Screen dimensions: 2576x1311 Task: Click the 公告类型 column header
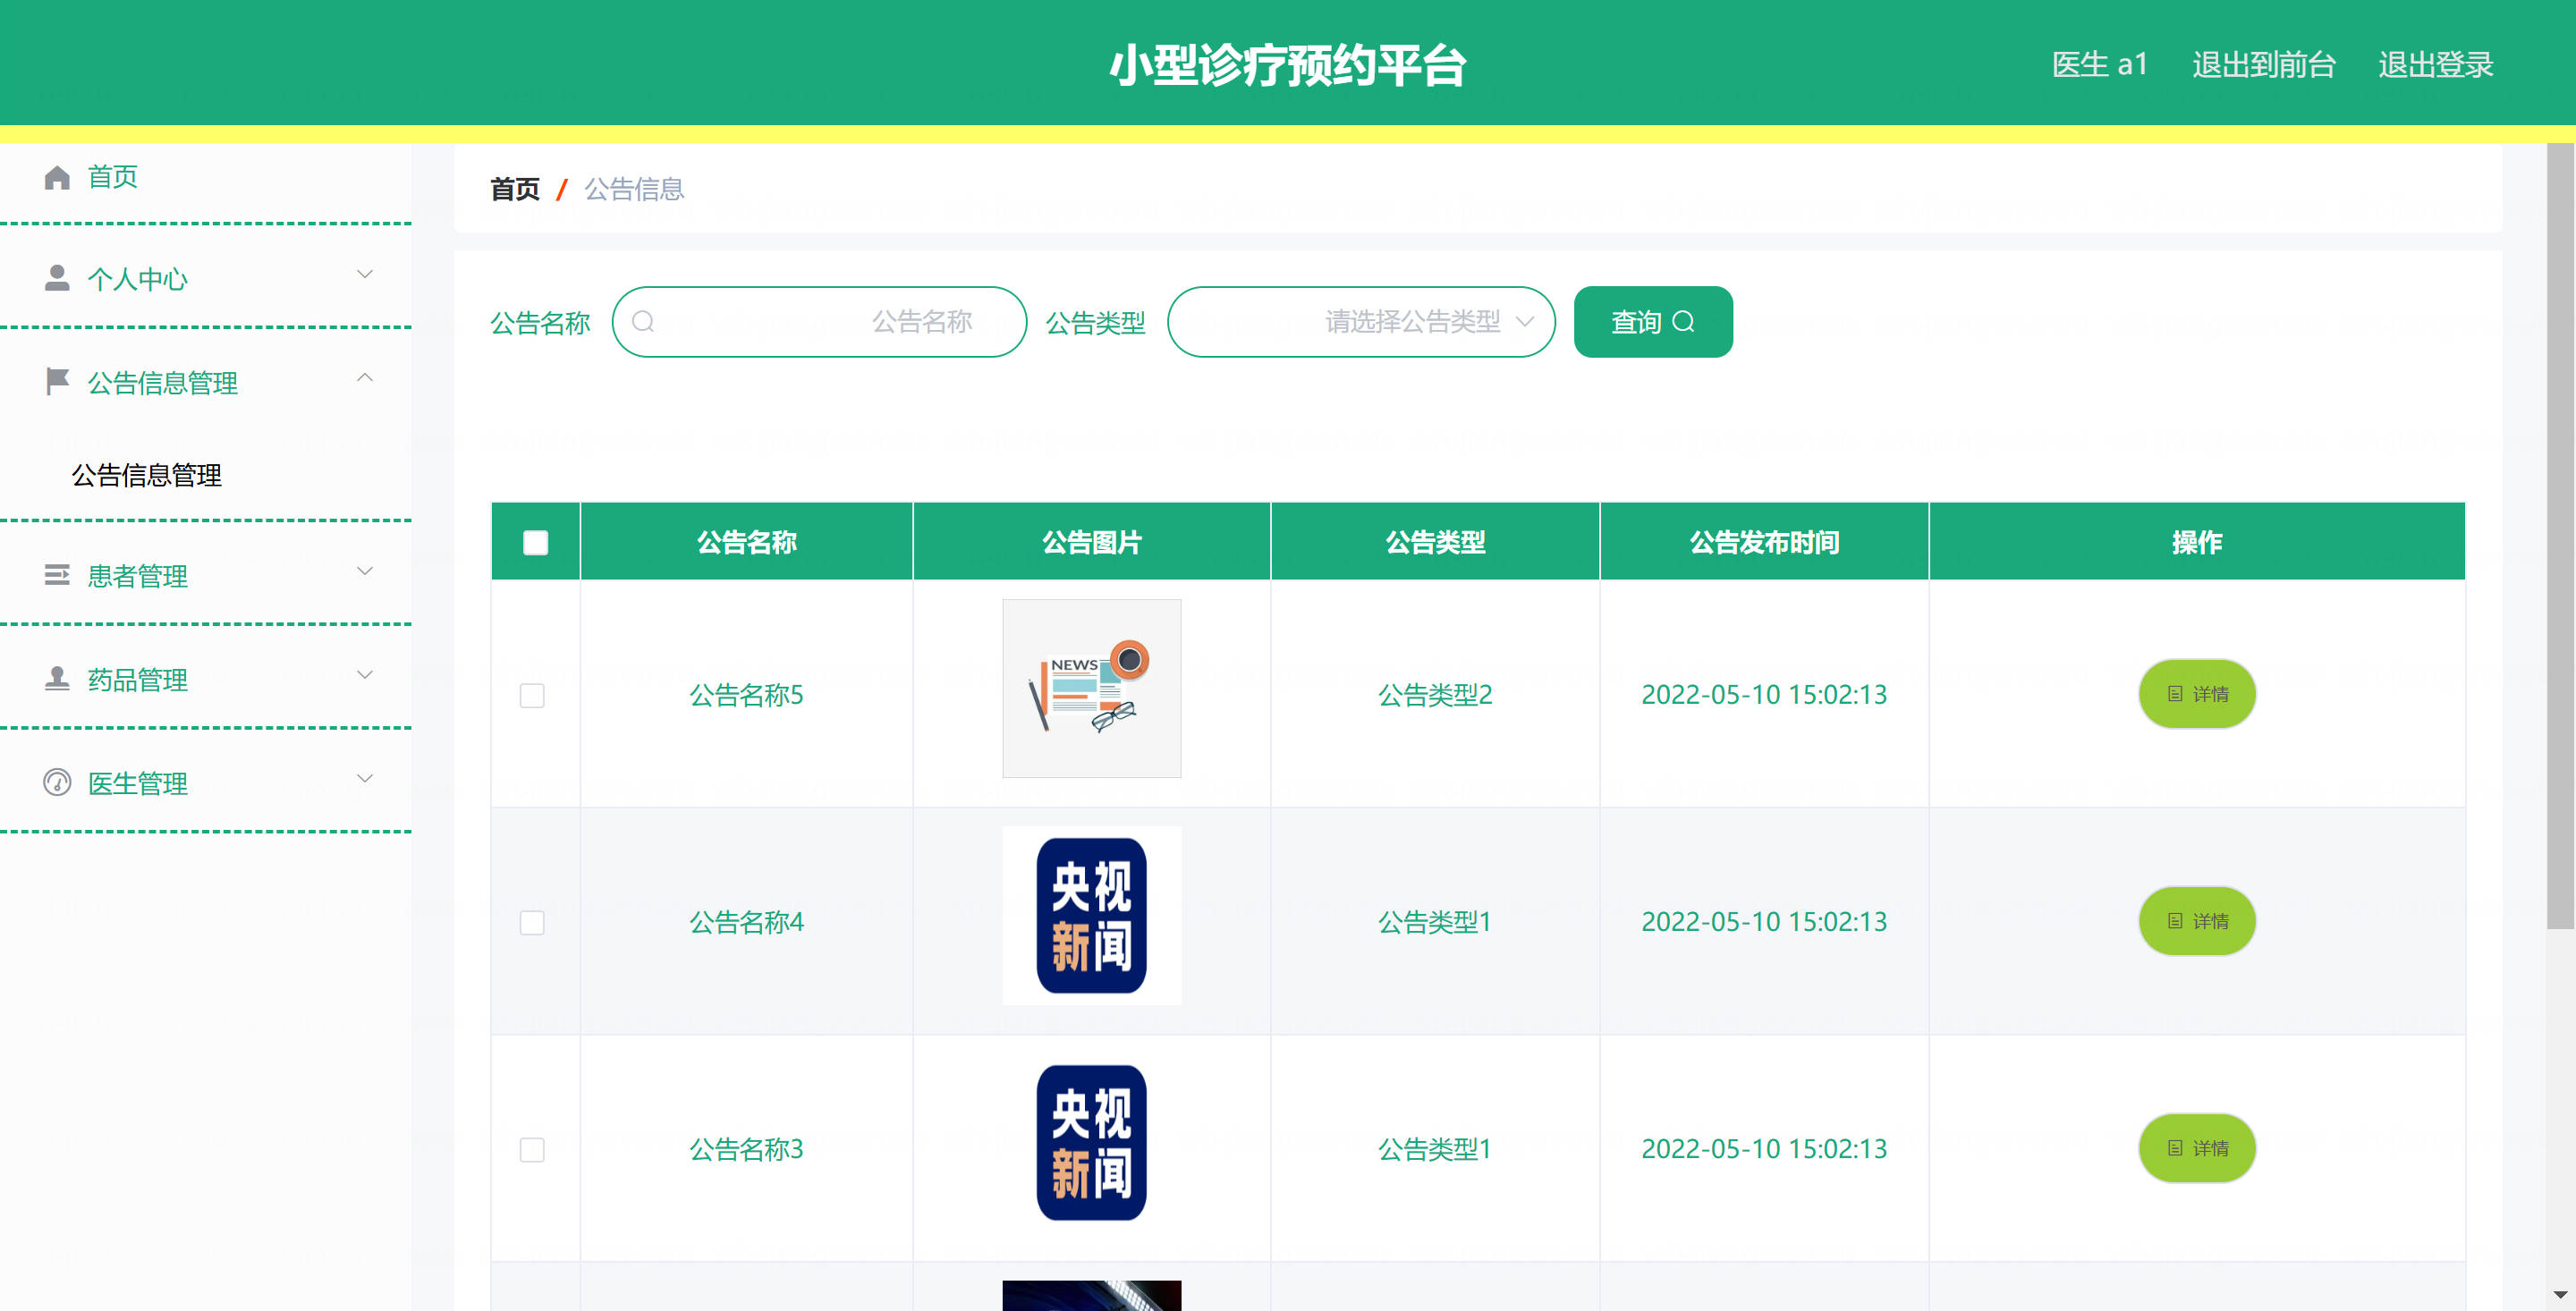click(1435, 542)
